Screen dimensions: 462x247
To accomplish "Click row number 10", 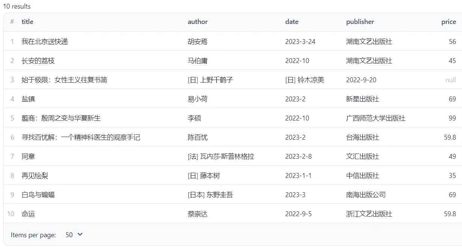I will click(x=11, y=214).
